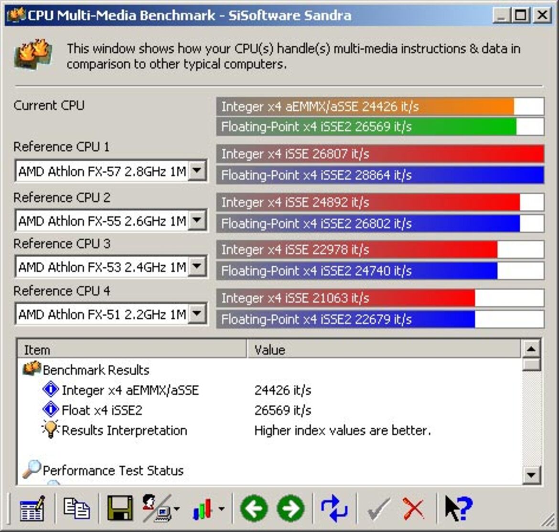The height and width of the screenshot is (532, 559).
Task: Click the 'Reference CPU 2' label
Action: coord(62,197)
